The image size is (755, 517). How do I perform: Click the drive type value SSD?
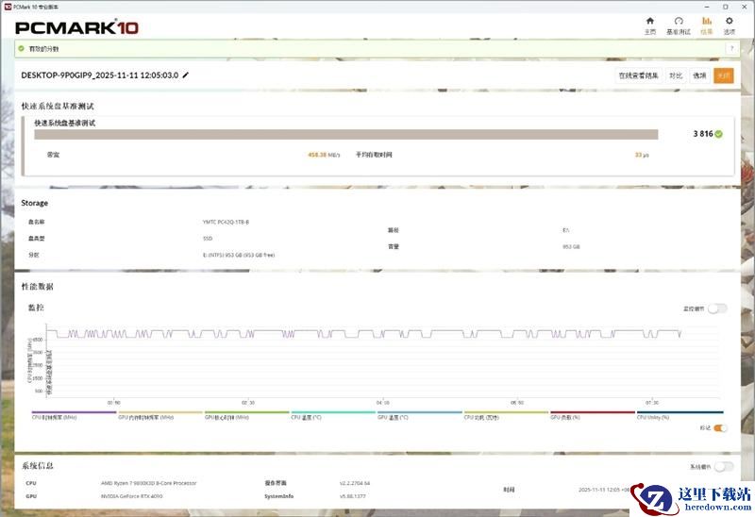(208, 239)
